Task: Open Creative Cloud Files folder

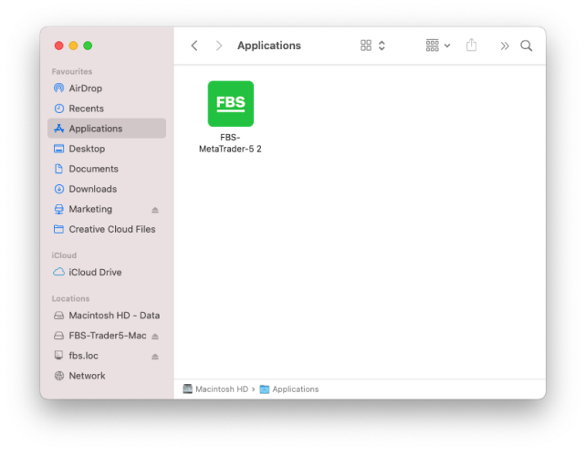Action: (107, 229)
